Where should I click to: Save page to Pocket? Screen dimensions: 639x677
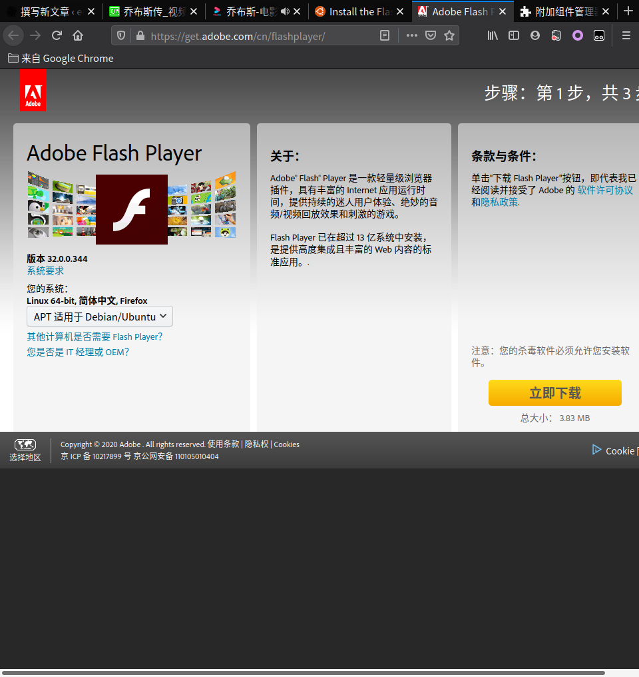coord(431,35)
